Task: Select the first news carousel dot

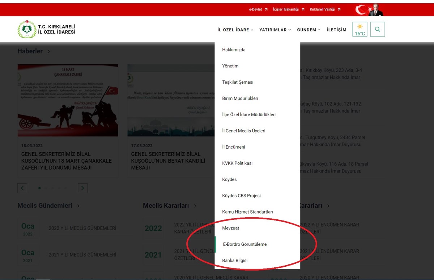Action: pos(39,188)
